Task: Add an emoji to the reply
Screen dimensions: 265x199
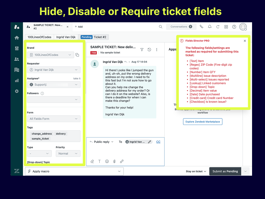Action: point(107,161)
